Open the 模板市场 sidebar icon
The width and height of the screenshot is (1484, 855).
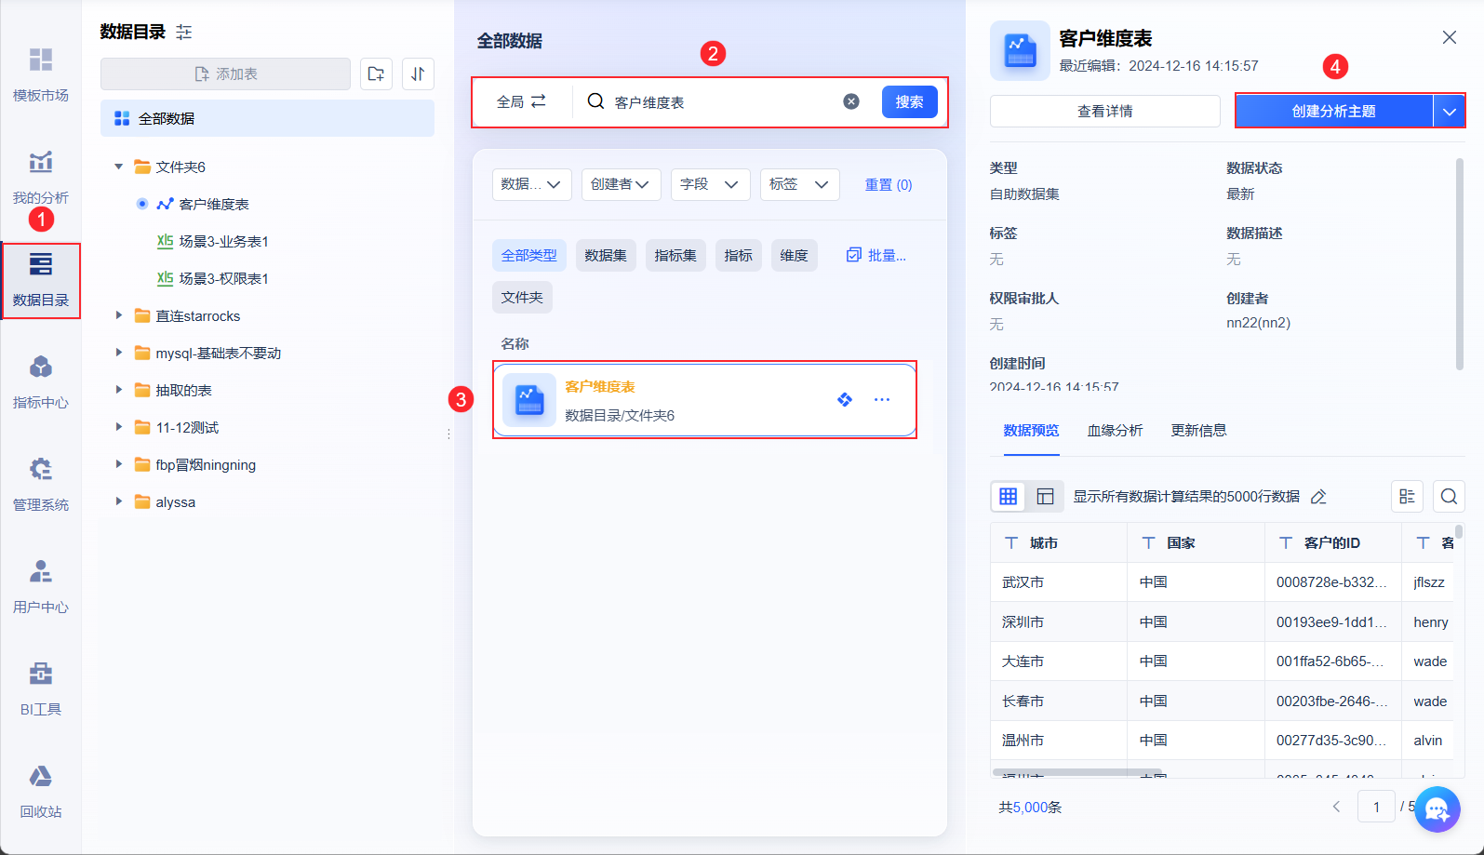pyautogui.click(x=41, y=74)
